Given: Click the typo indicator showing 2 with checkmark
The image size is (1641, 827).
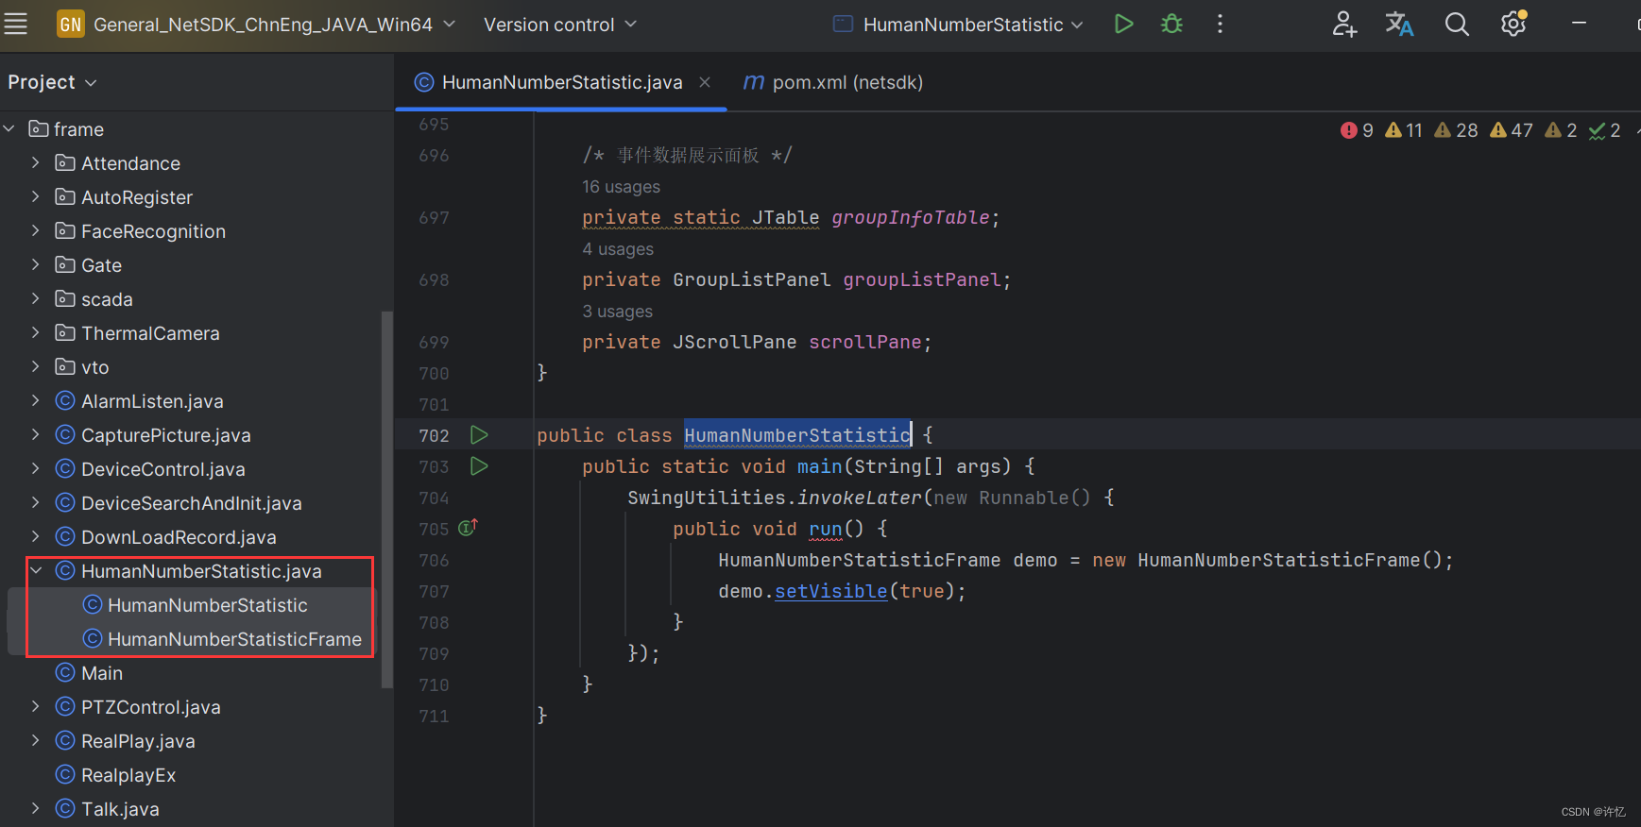Looking at the screenshot, I should click(1605, 130).
